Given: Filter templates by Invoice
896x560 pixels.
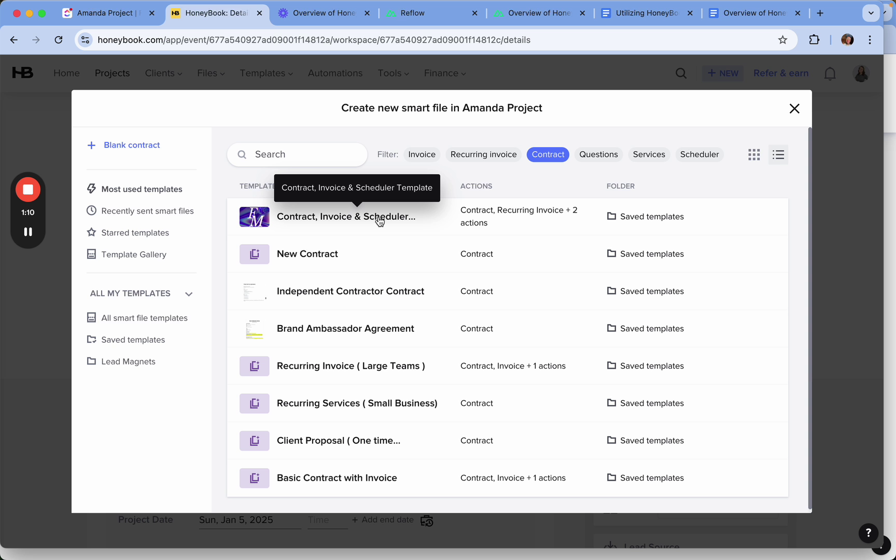Looking at the screenshot, I should (422, 155).
